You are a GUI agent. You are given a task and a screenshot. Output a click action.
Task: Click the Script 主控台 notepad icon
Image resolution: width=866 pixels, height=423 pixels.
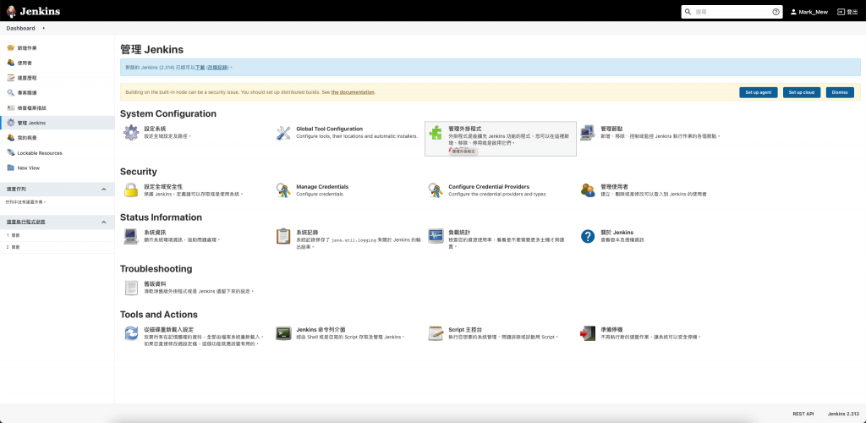click(x=436, y=333)
